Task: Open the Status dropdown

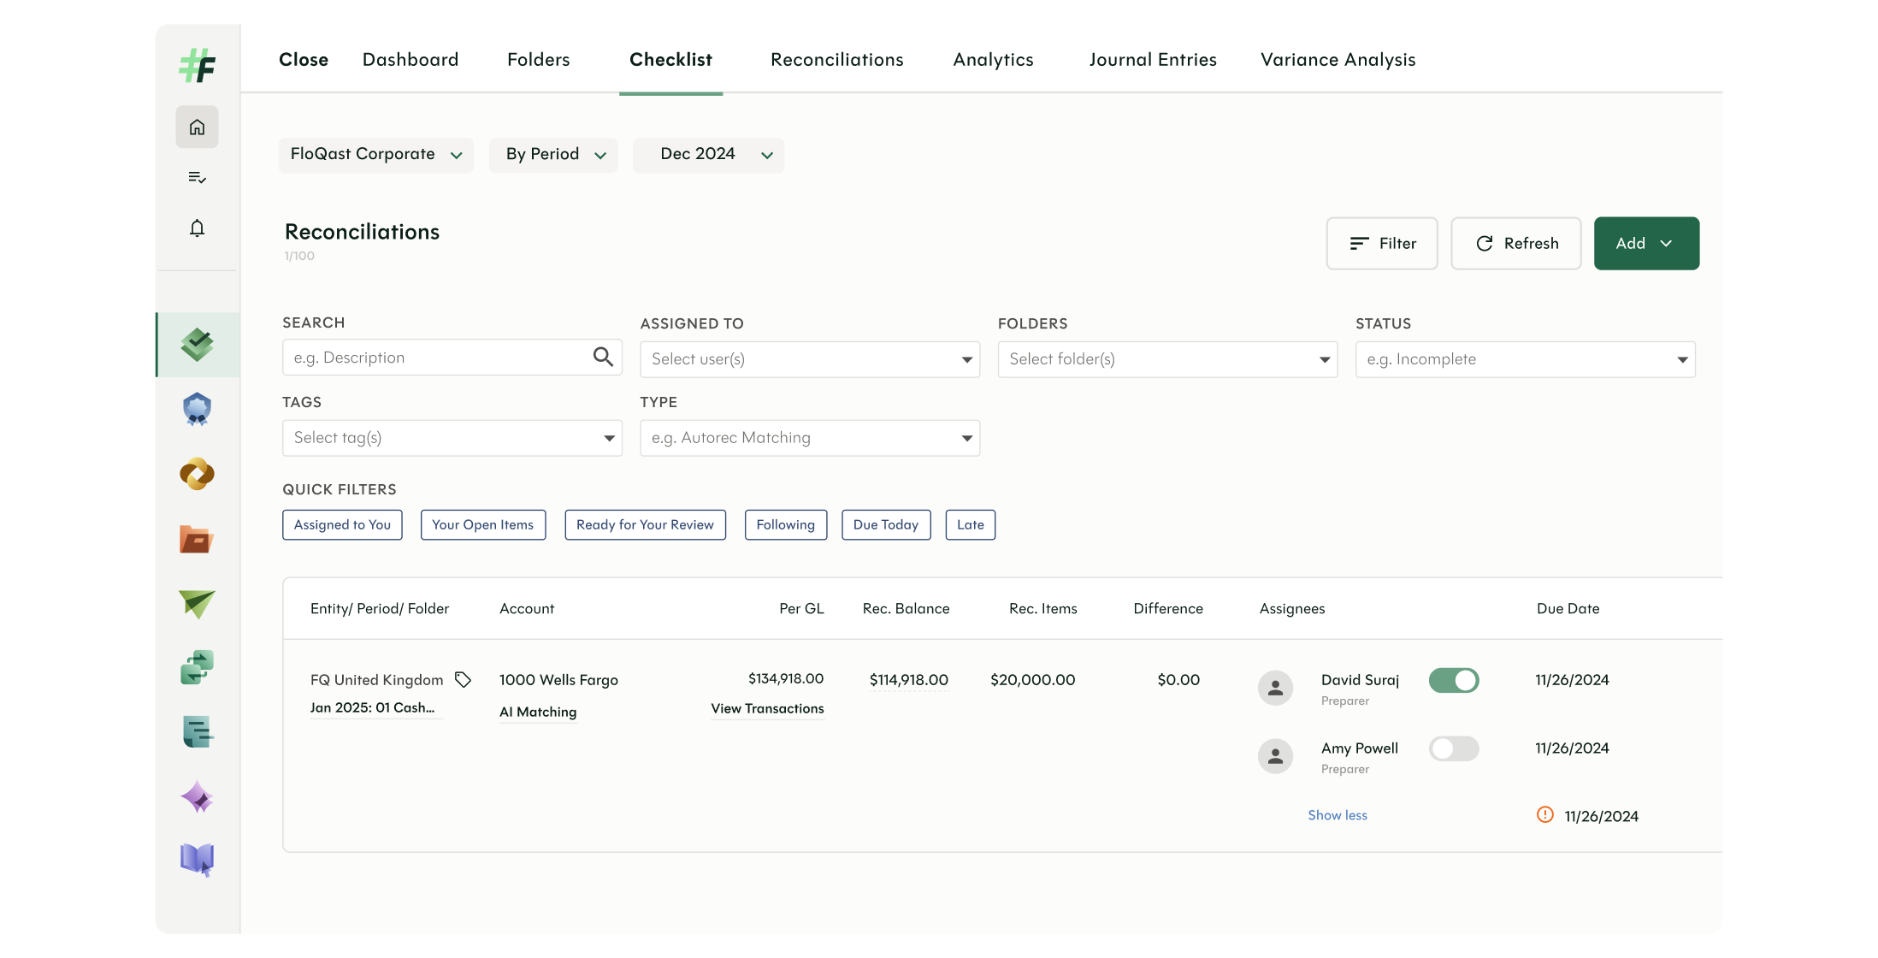Action: pos(1526,359)
